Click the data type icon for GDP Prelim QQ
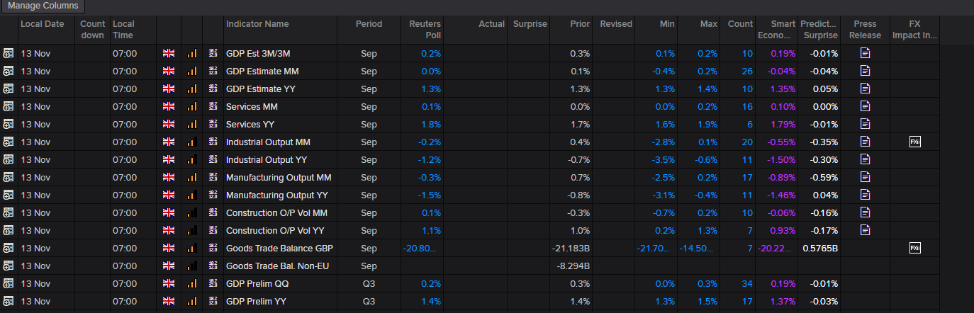The height and width of the screenshot is (313, 974). click(213, 283)
